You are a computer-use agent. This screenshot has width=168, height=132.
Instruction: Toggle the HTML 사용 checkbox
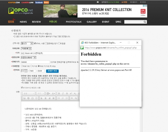point(35,43)
